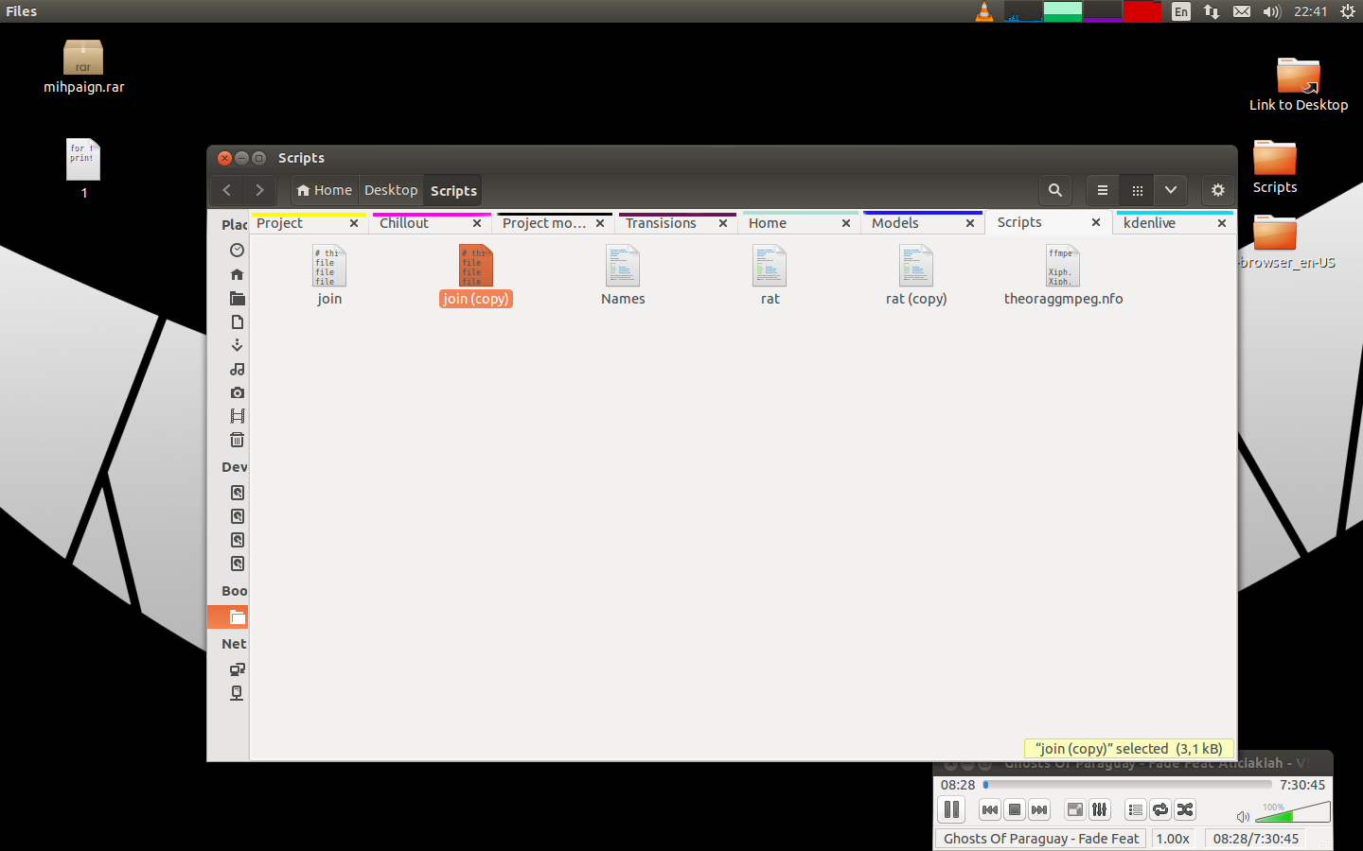This screenshot has width=1363, height=851.
Task: Click the Music folder sidebar icon
Action: 237,369
